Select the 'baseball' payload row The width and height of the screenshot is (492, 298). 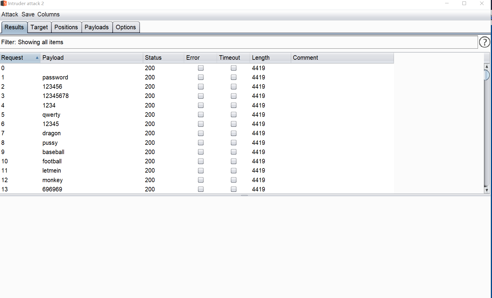click(197, 152)
